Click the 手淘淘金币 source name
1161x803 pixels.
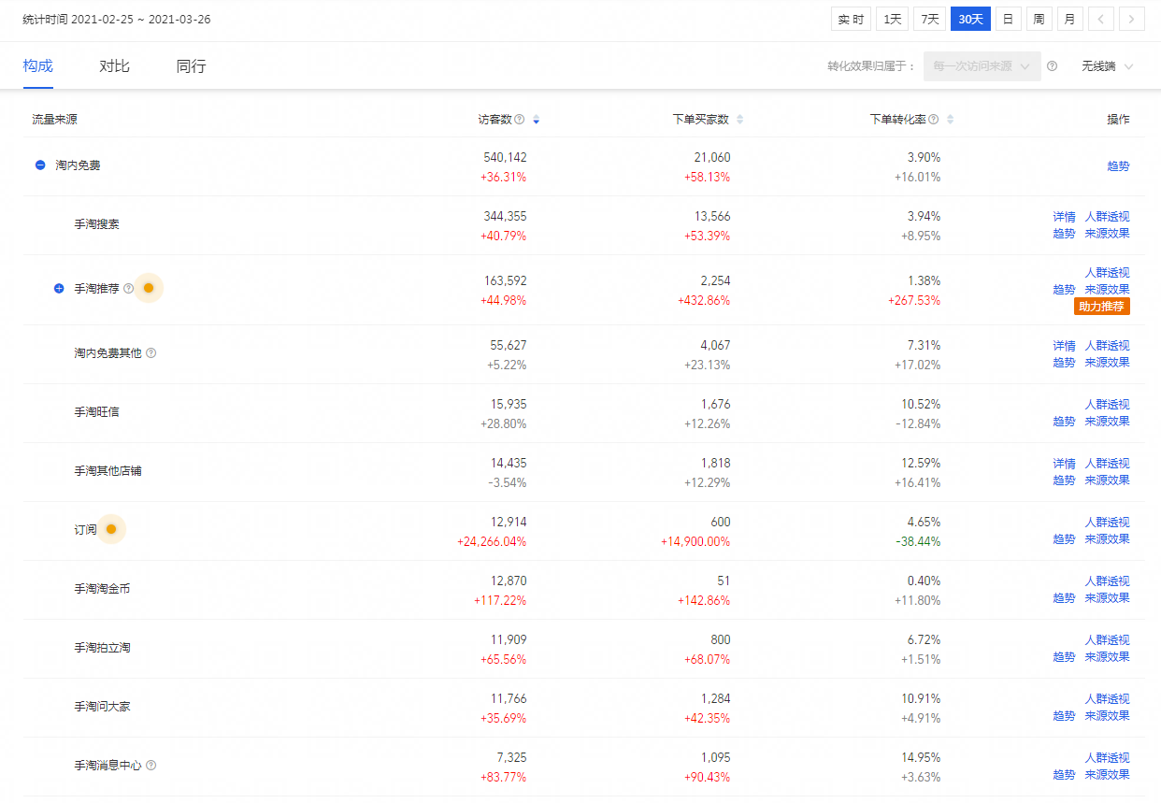(x=103, y=589)
